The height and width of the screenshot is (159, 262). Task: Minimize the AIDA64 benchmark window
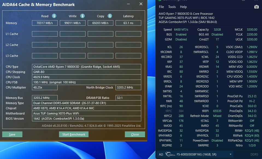[x=128, y=4]
